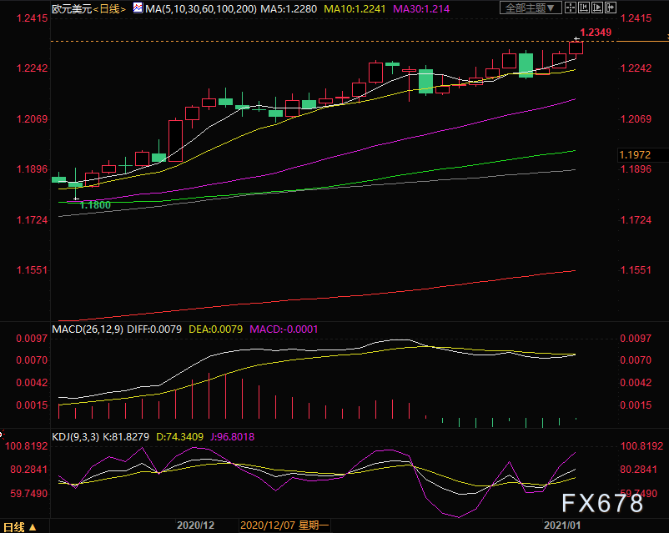The height and width of the screenshot is (533, 669).
Task: Click the MA indicator chart icon
Action: pyautogui.click(x=138, y=8)
